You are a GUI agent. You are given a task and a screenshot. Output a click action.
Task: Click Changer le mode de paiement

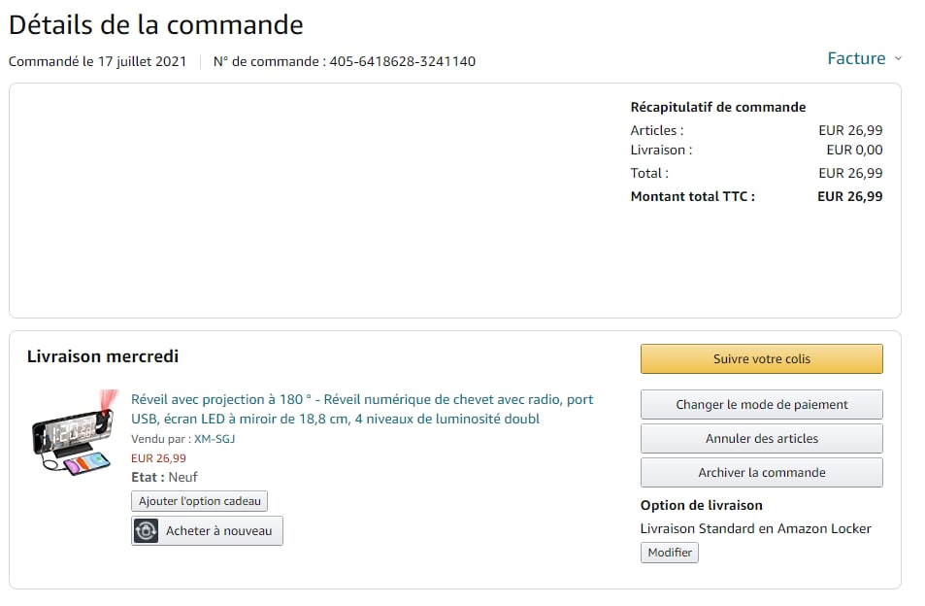click(761, 404)
